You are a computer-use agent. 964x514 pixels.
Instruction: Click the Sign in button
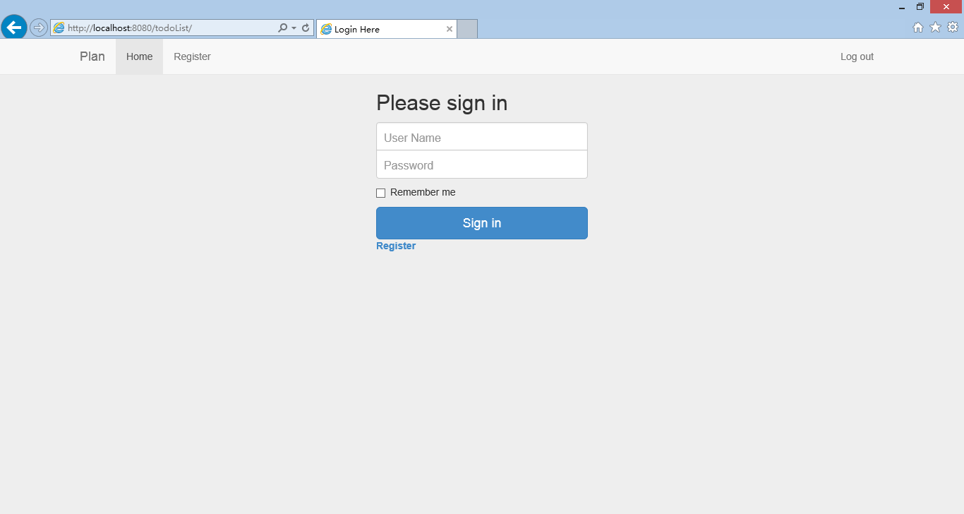[x=482, y=223]
